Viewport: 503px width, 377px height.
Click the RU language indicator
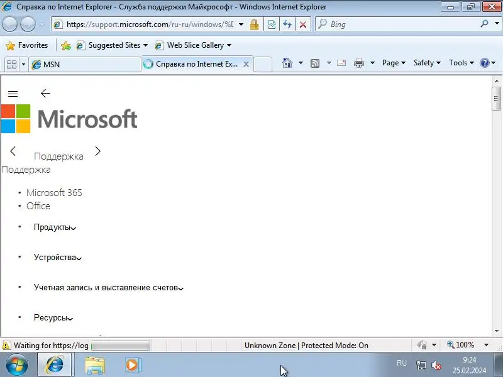click(x=402, y=363)
